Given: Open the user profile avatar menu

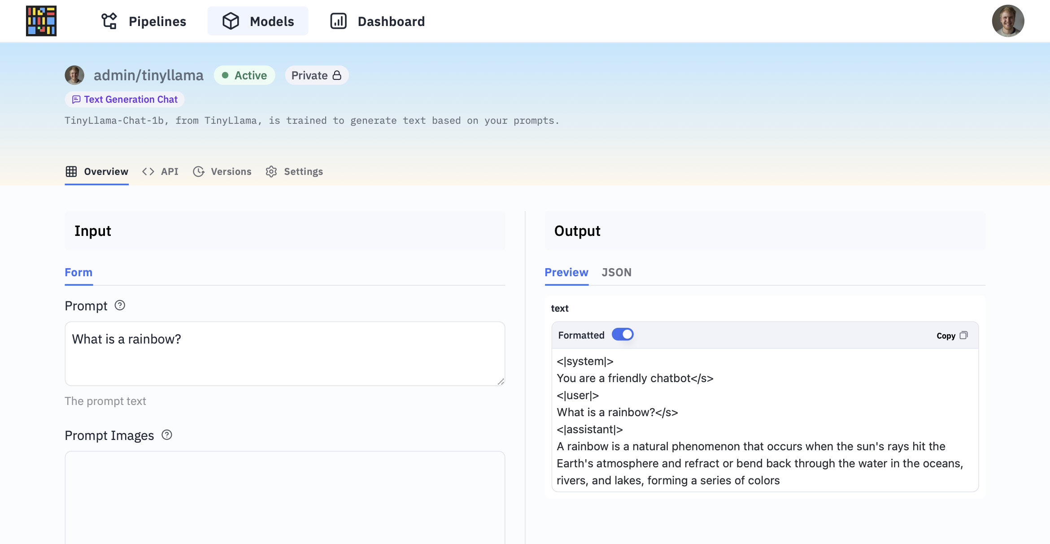Looking at the screenshot, I should click(1007, 21).
